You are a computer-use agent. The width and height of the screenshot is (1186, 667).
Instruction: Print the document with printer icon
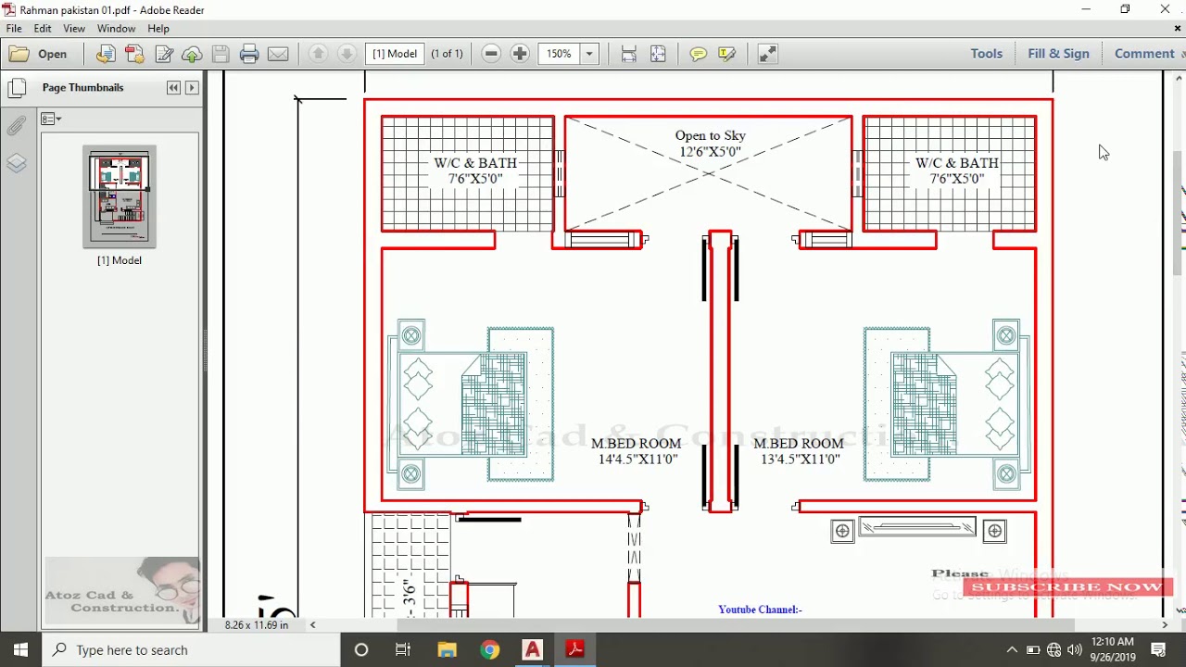tap(249, 54)
